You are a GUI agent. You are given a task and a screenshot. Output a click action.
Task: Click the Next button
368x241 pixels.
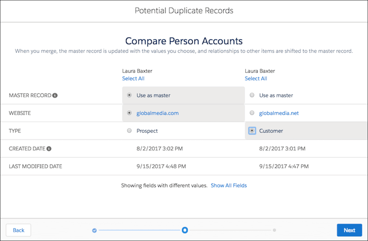[350, 230]
